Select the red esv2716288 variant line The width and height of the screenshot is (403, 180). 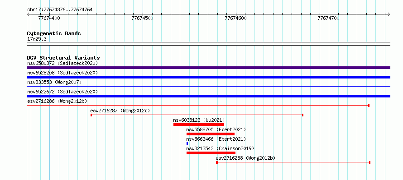click(x=293, y=162)
